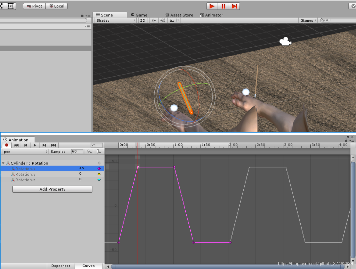Viewport: 356px width, 269px height.
Task: Click the left panel lock icon
Action: pos(82,16)
